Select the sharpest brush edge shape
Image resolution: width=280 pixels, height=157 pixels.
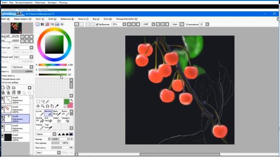59,134
